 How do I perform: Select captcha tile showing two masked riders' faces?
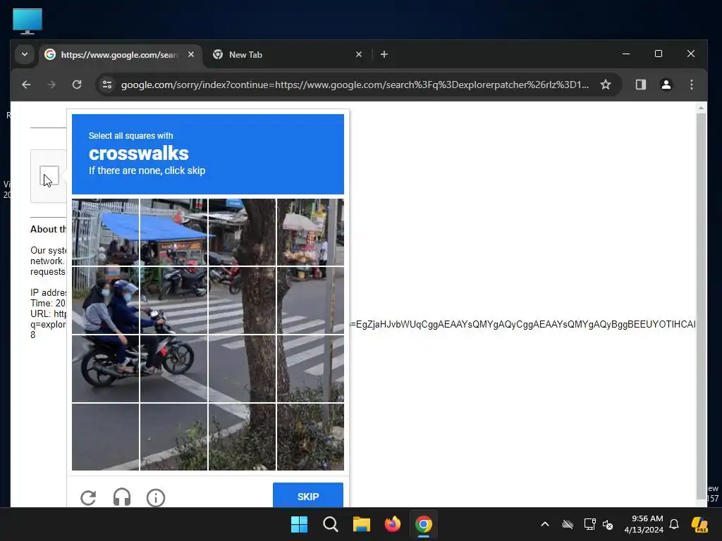pyautogui.click(x=106, y=300)
